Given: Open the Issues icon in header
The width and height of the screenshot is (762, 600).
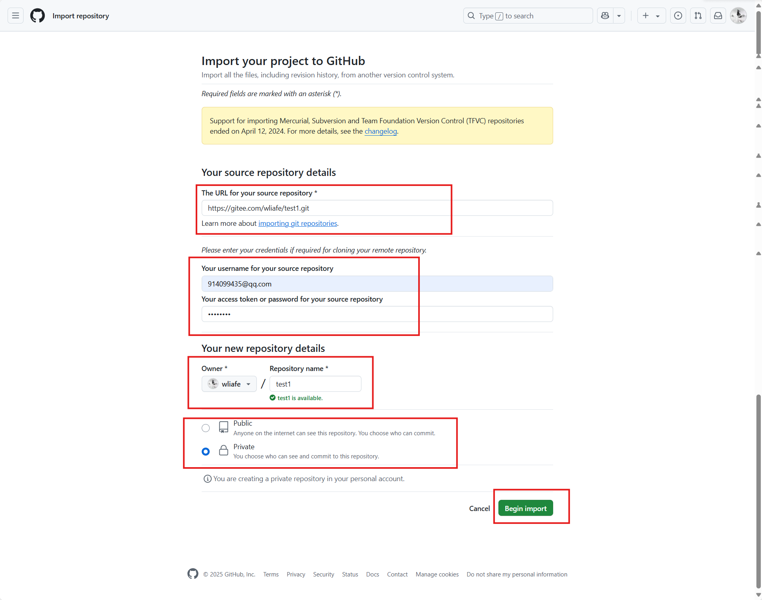Looking at the screenshot, I should point(678,16).
